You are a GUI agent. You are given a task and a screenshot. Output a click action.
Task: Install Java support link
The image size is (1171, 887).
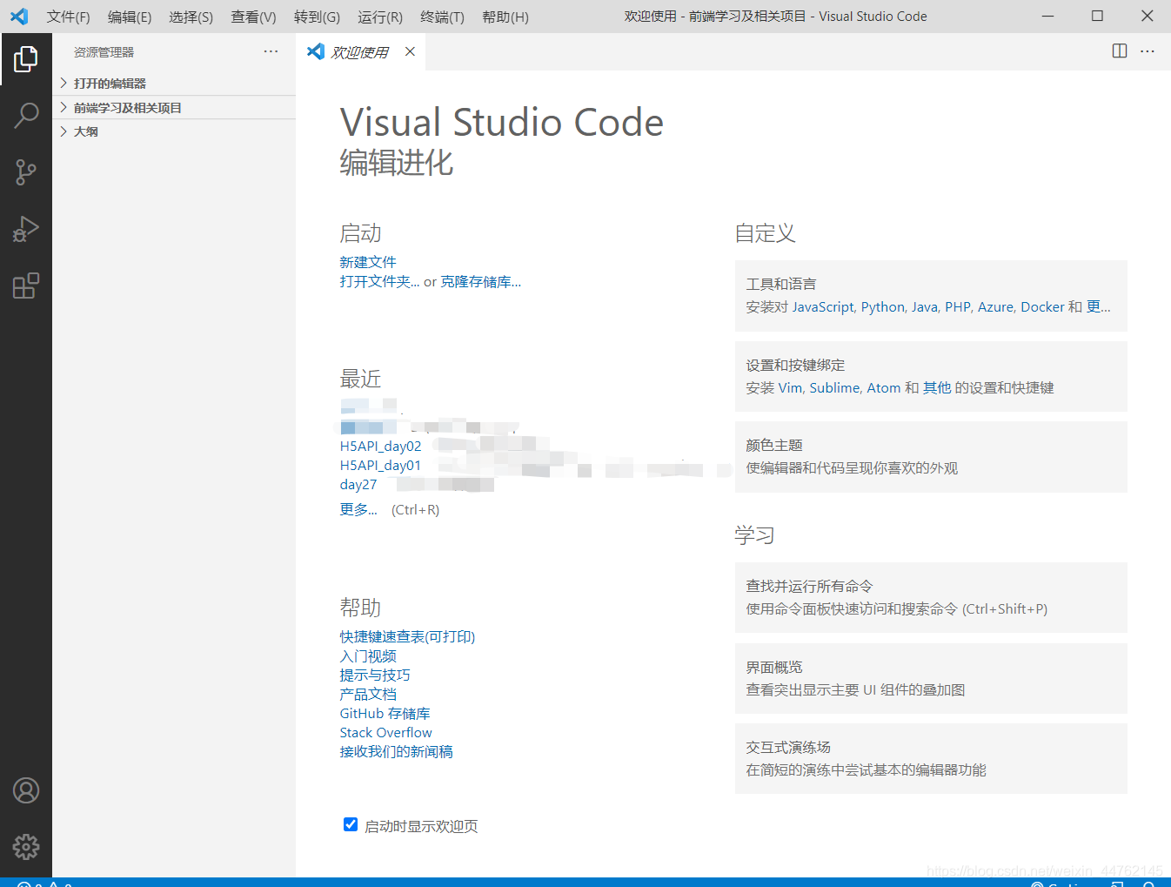(925, 306)
